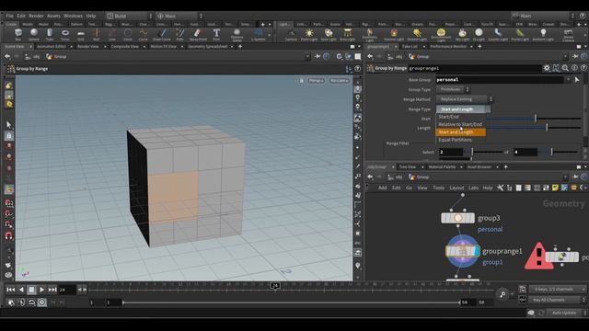This screenshot has width=589, height=331.
Task: Add a Camera from the lights shelf
Action: [291, 35]
